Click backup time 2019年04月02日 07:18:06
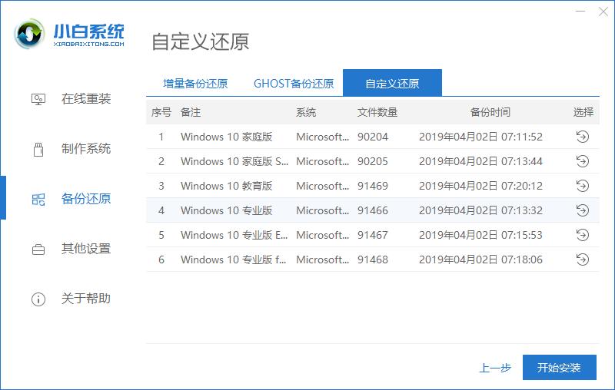Image resolution: width=615 pixels, height=390 pixels. click(481, 259)
